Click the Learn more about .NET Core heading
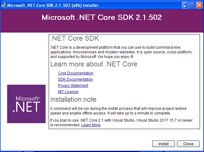 [x=94, y=64]
